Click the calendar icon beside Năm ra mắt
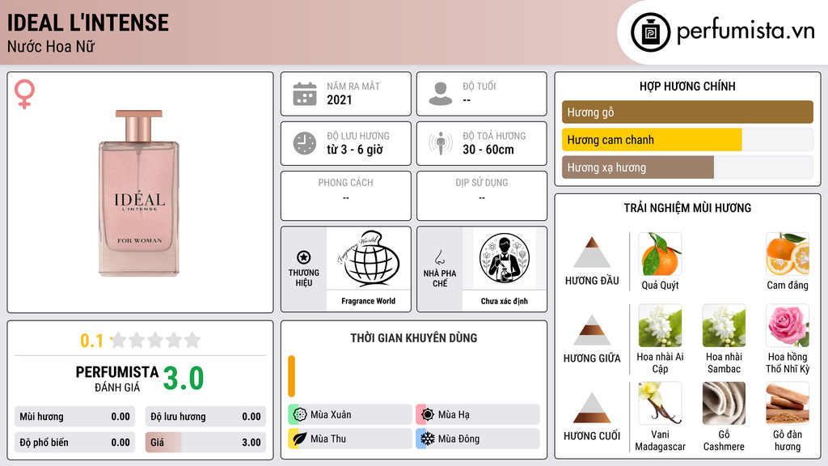828x466 pixels. (305, 94)
